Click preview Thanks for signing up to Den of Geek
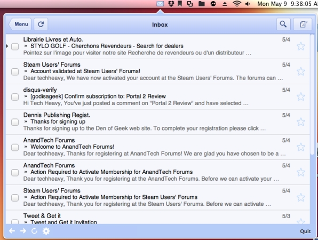Viewport: 318px width, 240px height. click(x=145, y=129)
